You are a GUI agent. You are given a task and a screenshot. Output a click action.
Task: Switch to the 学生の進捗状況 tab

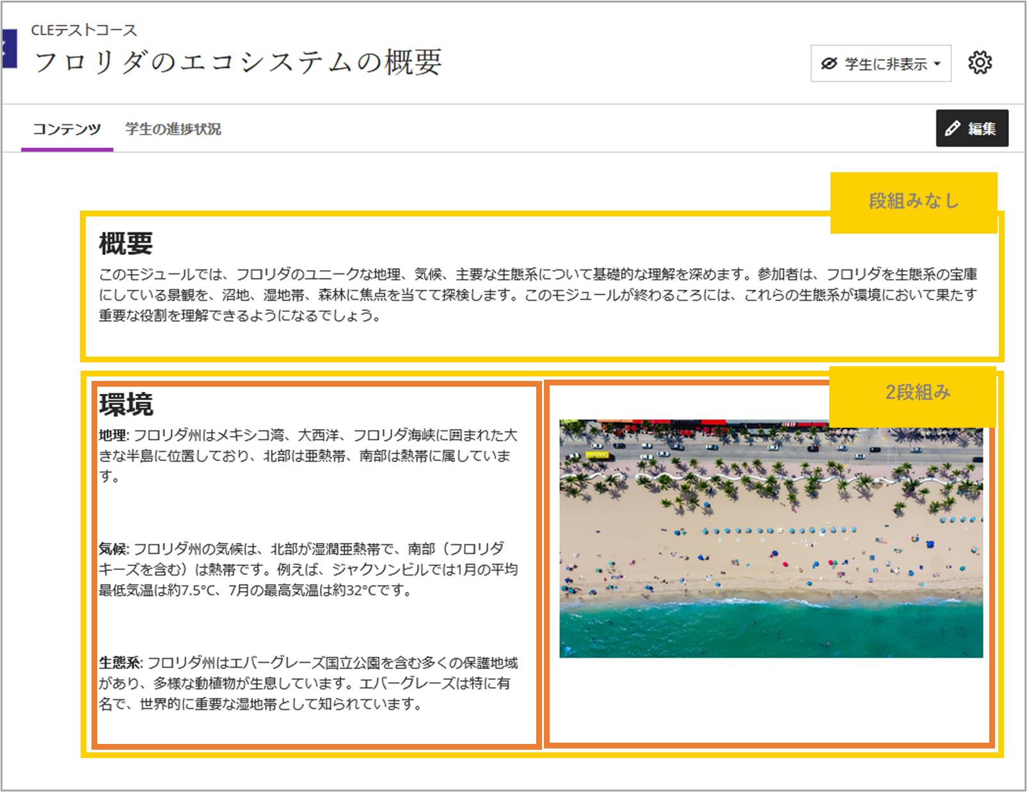[173, 129]
